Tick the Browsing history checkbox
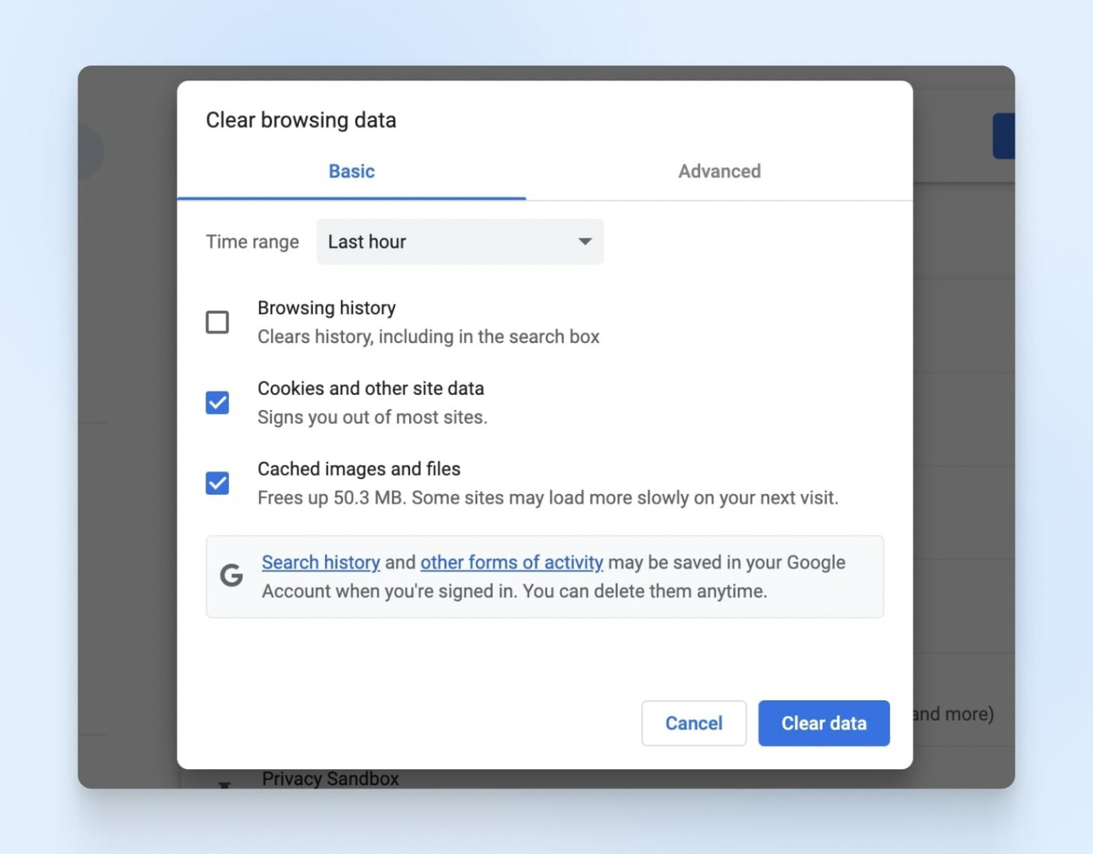The height and width of the screenshot is (854, 1093). point(217,322)
